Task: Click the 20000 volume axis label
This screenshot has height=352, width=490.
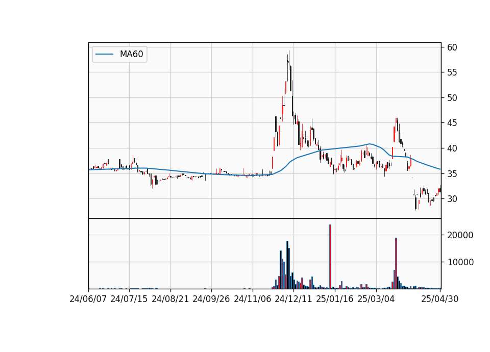Action: point(460,235)
